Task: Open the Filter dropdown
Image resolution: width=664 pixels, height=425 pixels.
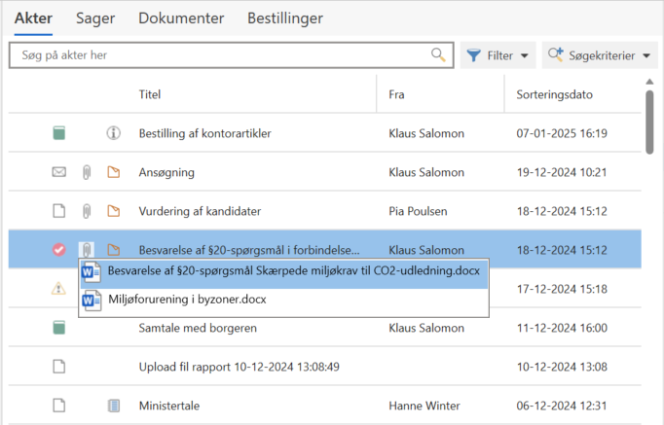Action: click(x=498, y=55)
